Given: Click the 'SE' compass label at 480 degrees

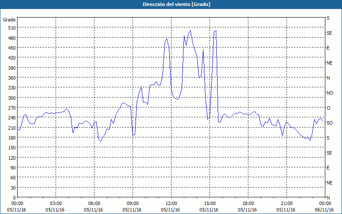Looking at the screenshot, I should (329, 33).
